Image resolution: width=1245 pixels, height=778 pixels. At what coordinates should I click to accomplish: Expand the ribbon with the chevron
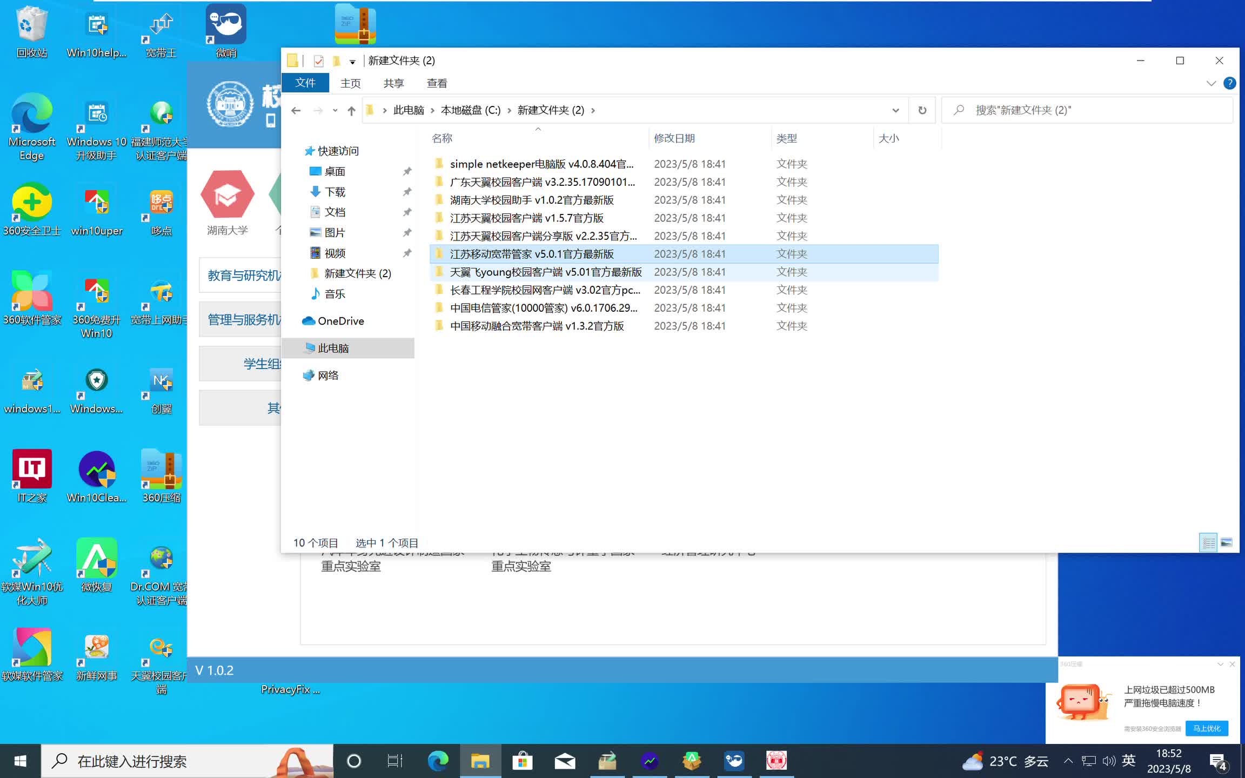click(1211, 83)
